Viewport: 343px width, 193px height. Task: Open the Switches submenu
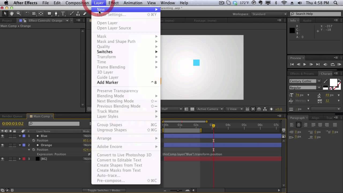pos(126,52)
